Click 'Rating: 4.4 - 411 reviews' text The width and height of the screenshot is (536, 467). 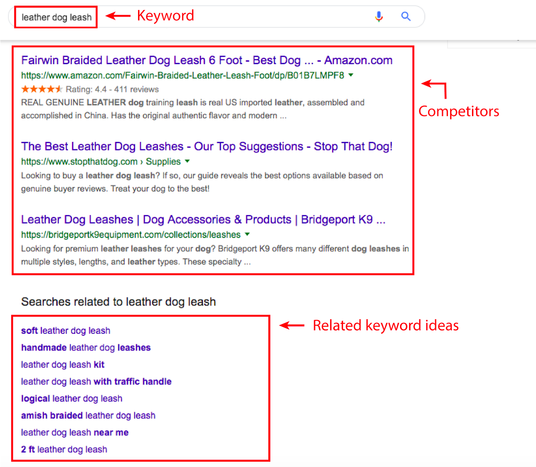112,89
